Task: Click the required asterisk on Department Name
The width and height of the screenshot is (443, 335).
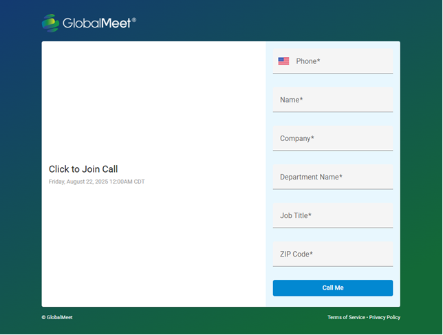Action: [341, 176]
